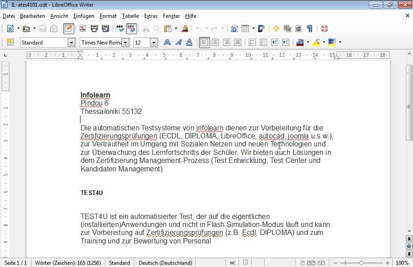Switch to single page view layout
The image size is (413, 267).
(x=303, y=263)
